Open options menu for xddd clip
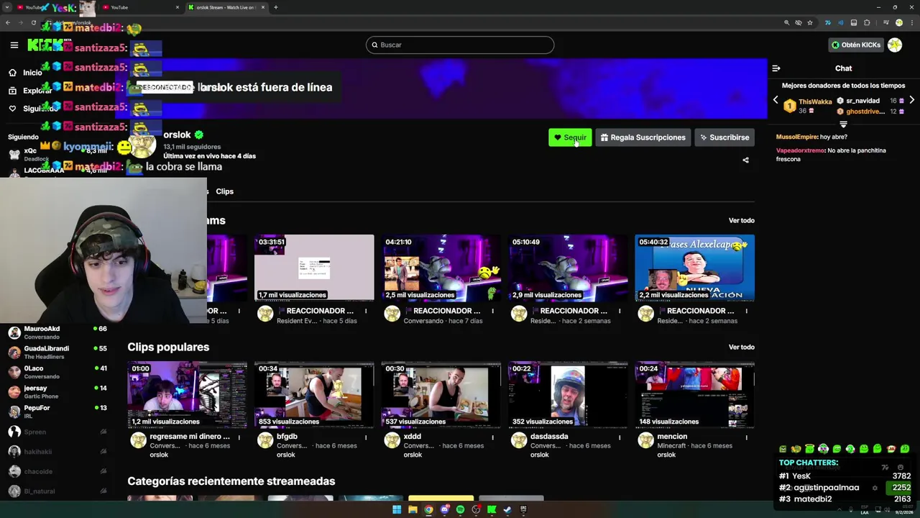The width and height of the screenshot is (920, 518). pyautogui.click(x=492, y=437)
